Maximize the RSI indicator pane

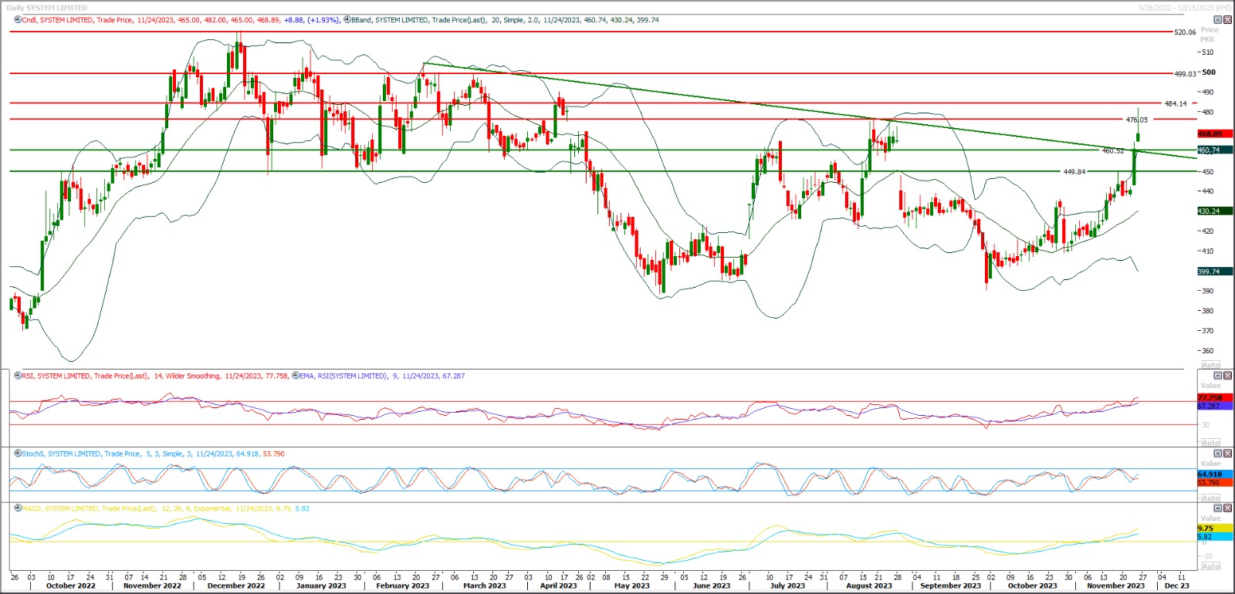1219,376
